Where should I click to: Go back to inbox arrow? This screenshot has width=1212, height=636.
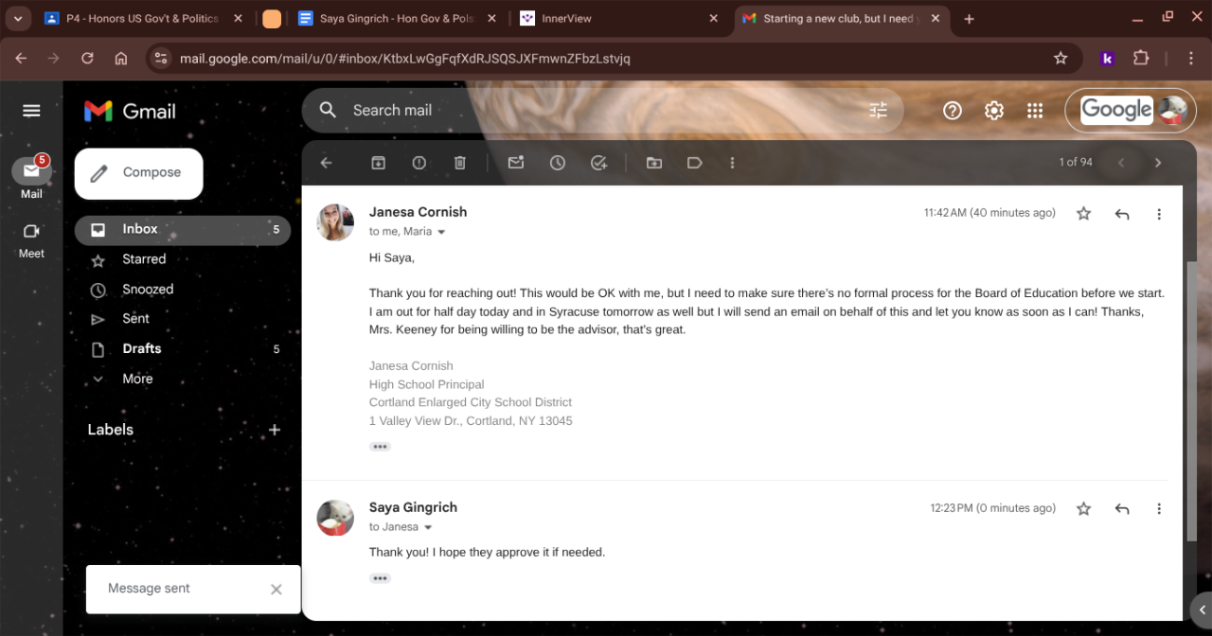tap(327, 163)
